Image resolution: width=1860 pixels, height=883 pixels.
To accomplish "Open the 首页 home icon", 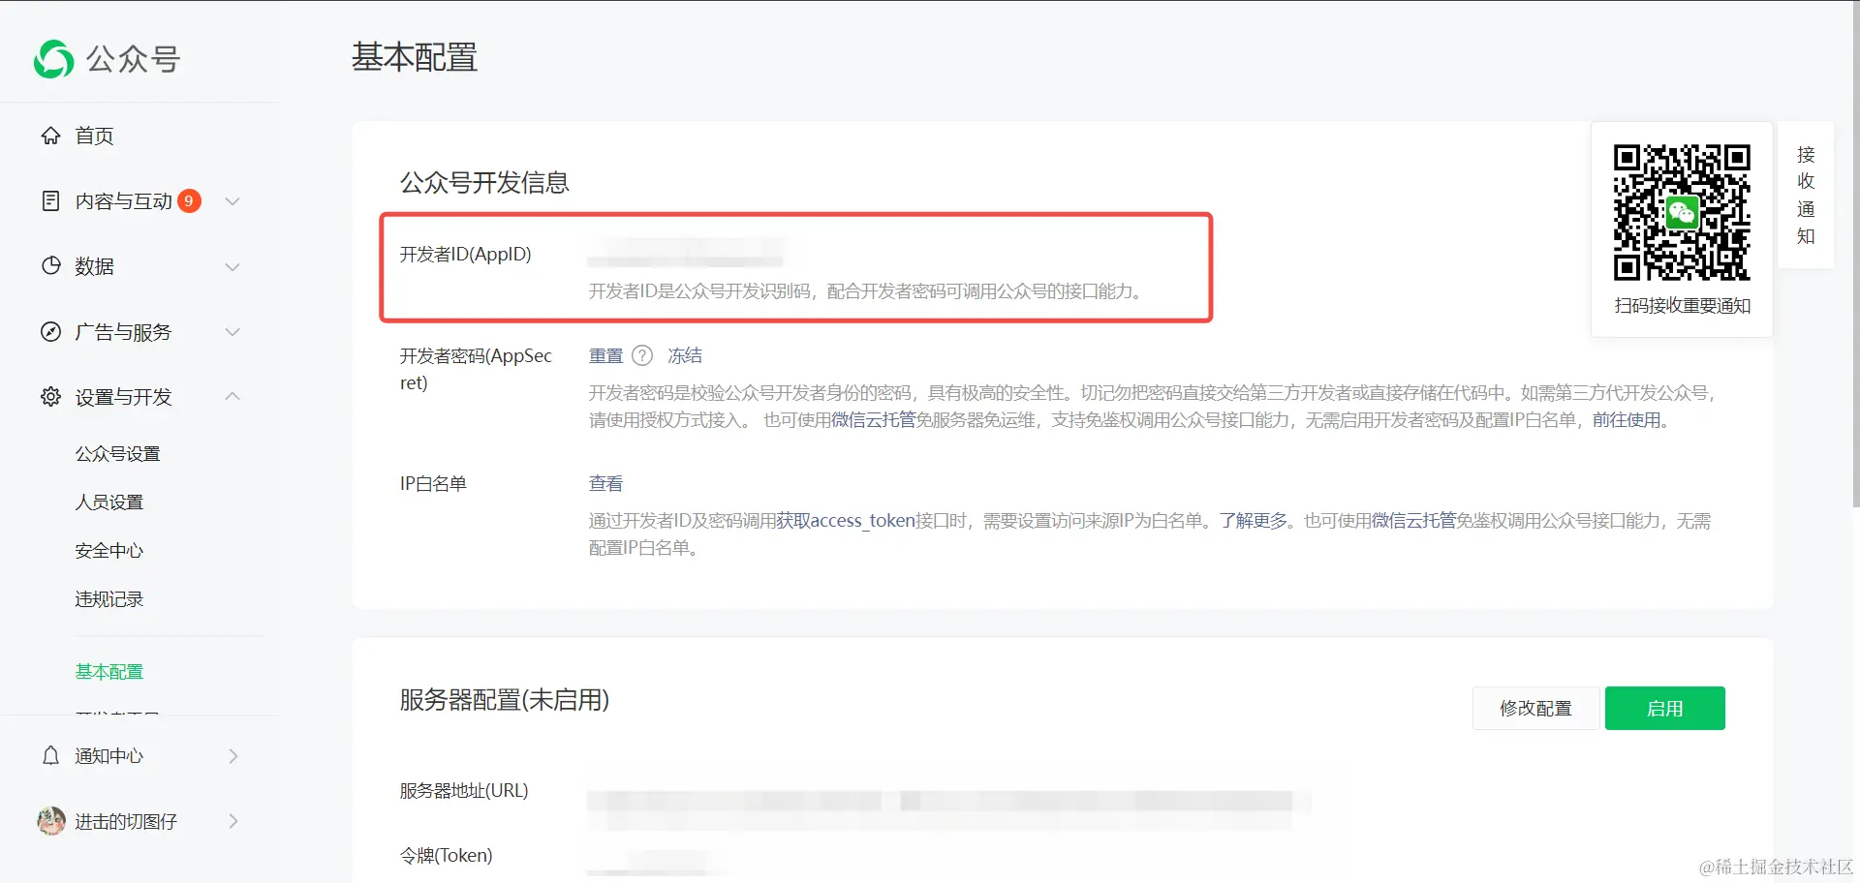I will 50,136.
